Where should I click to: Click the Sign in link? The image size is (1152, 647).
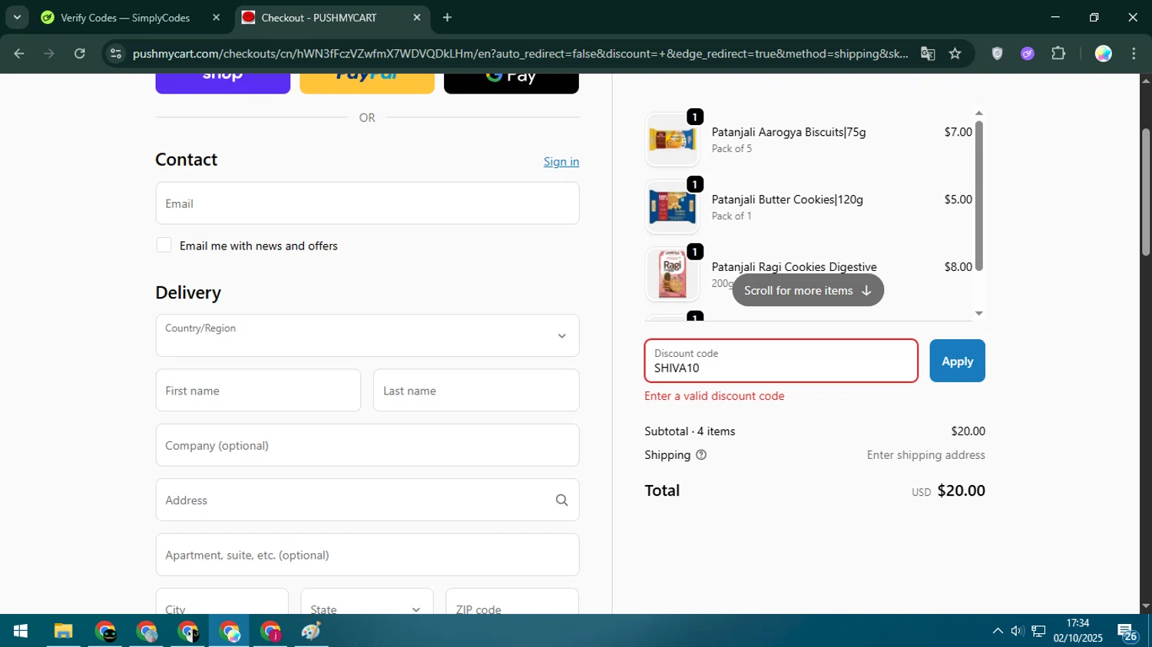pyautogui.click(x=561, y=162)
